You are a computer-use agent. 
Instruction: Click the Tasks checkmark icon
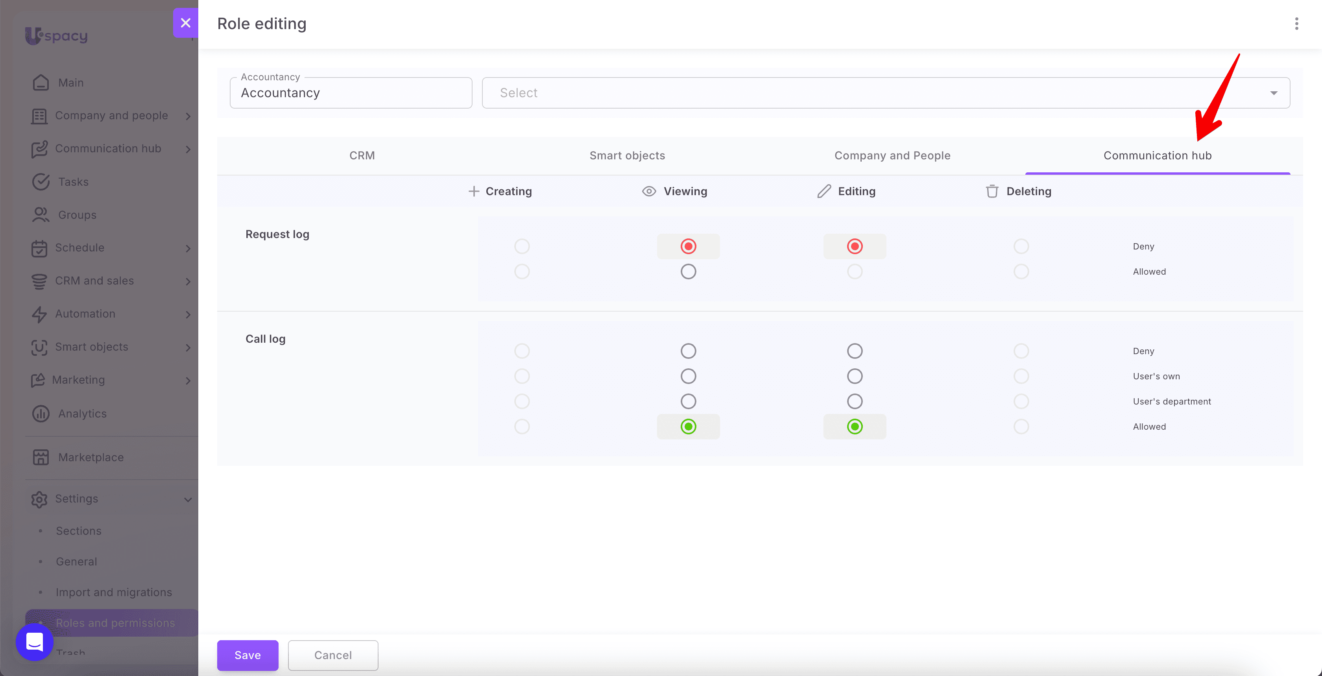(41, 182)
